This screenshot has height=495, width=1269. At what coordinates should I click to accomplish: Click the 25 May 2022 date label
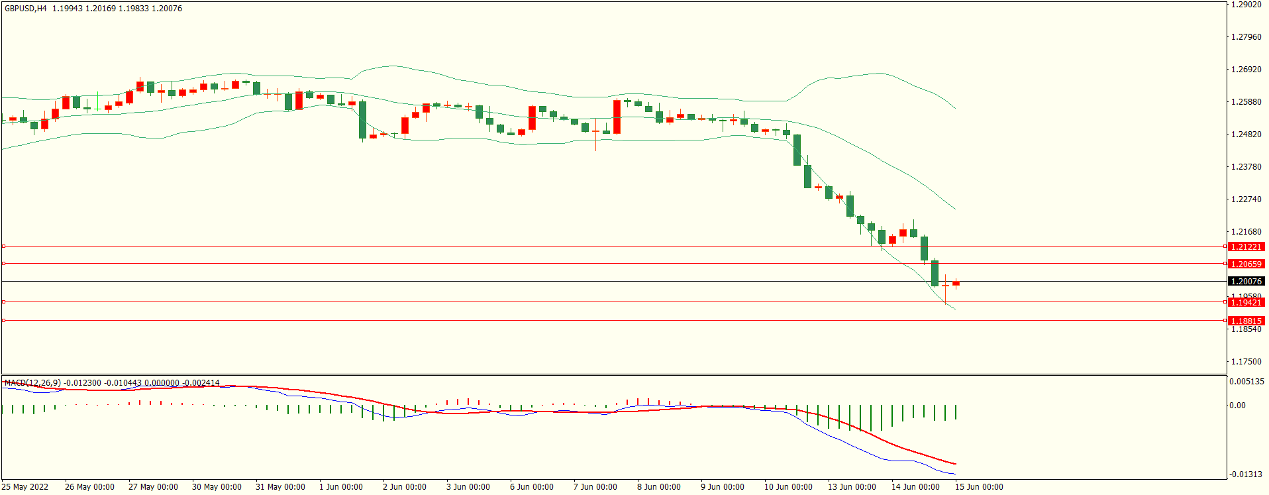(x=25, y=487)
